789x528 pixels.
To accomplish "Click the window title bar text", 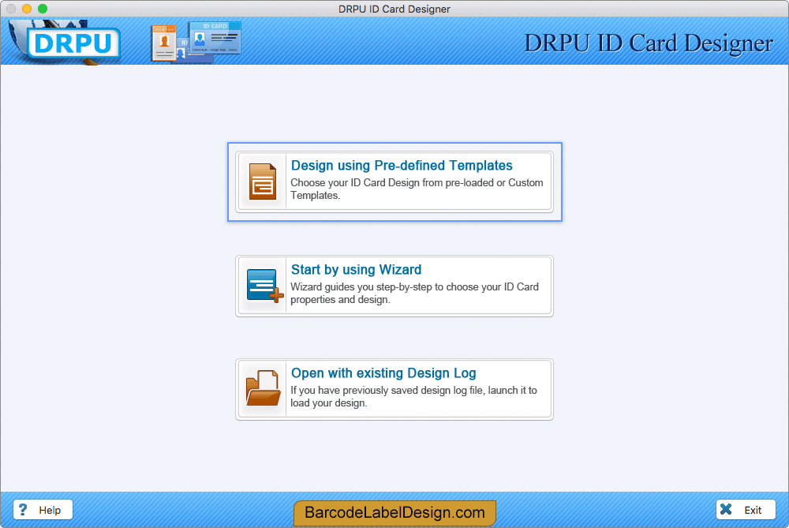I will 394,9.
